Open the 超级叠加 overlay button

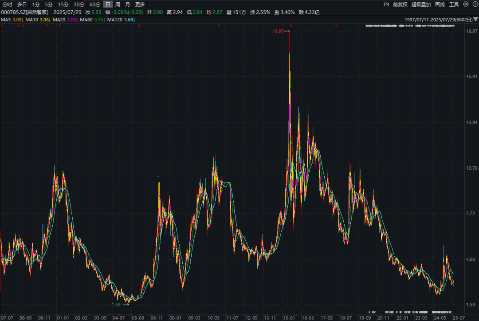coord(421,4)
